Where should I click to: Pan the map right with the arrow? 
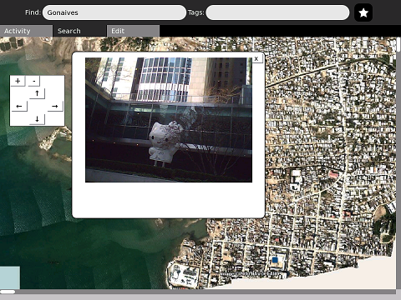pyautogui.click(x=55, y=106)
